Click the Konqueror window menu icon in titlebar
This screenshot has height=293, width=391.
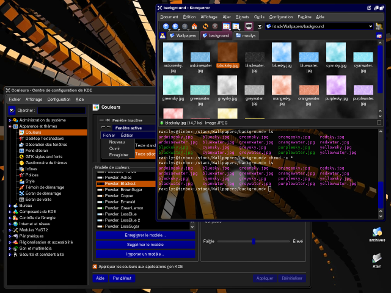(160, 8)
